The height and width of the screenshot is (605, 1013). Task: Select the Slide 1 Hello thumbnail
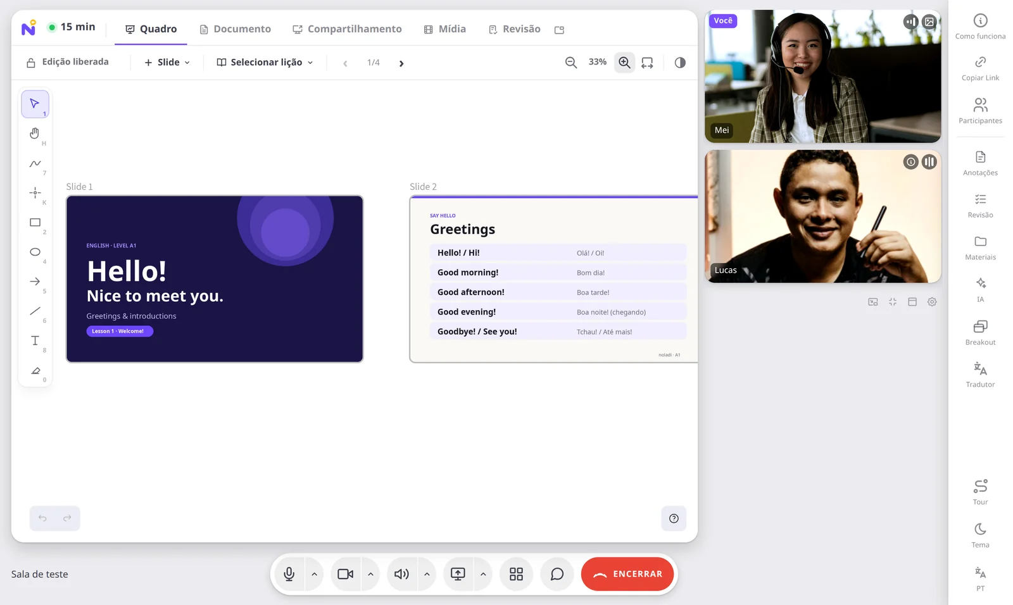[215, 279]
